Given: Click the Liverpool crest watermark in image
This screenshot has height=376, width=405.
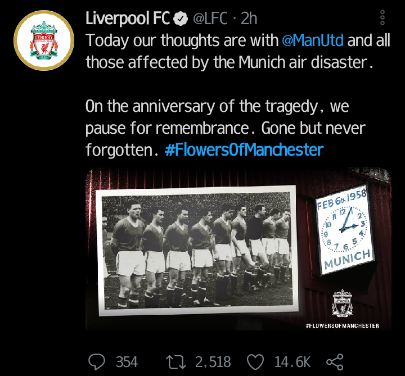Looking at the screenshot, I should [x=342, y=303].
